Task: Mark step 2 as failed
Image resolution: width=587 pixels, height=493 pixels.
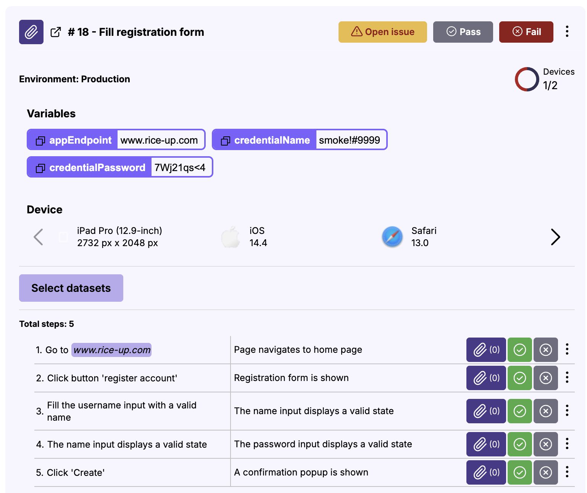Action: click(545, 378)
